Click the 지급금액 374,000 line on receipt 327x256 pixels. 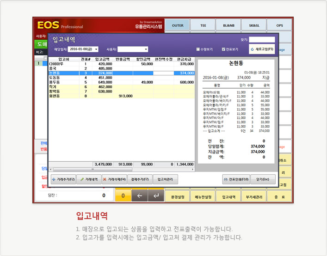coord(236,152)
